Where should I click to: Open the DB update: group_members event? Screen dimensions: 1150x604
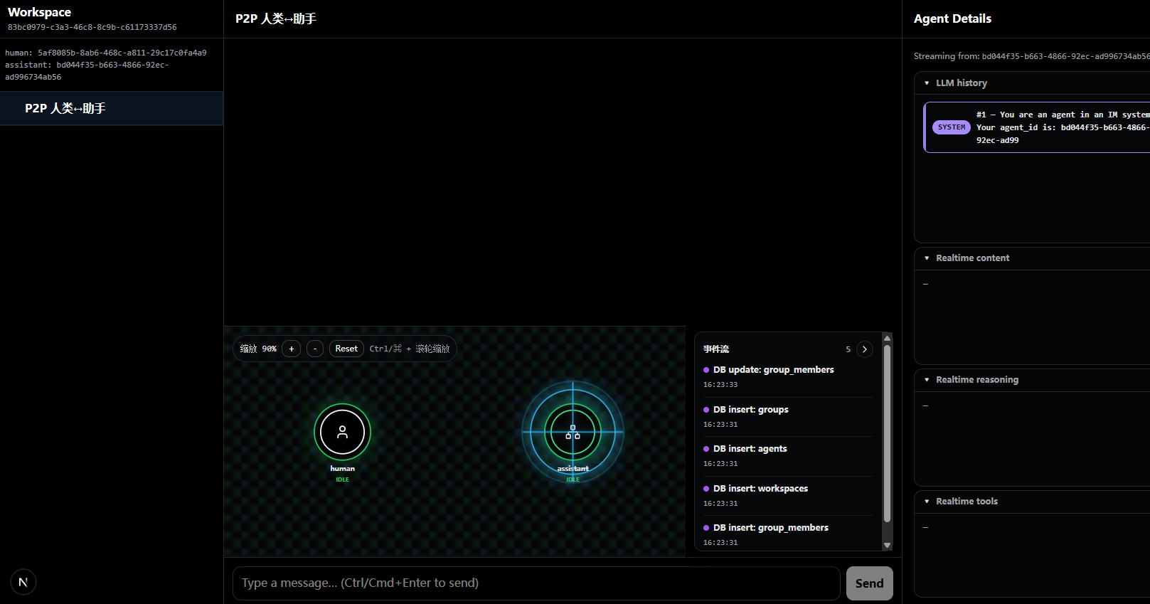click(x=773, y=370)
